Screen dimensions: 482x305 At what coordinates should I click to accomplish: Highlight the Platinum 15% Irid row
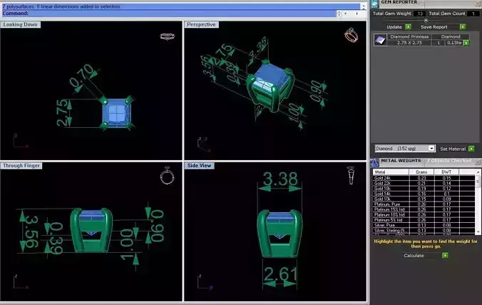[424, 209]
